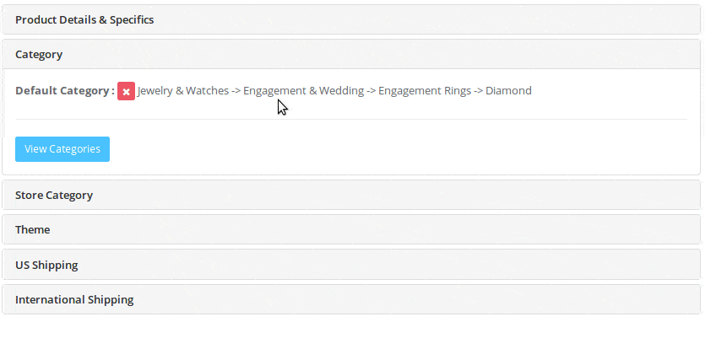Viewport: 705px width, 349px height.
Task: Click Engagement Rings in the category path
Action: [424, 90]
